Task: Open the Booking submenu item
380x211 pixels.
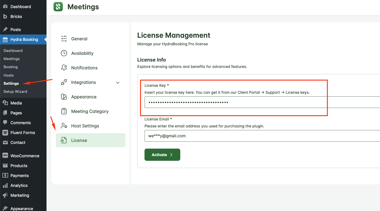Action: (x=11, y=67)
